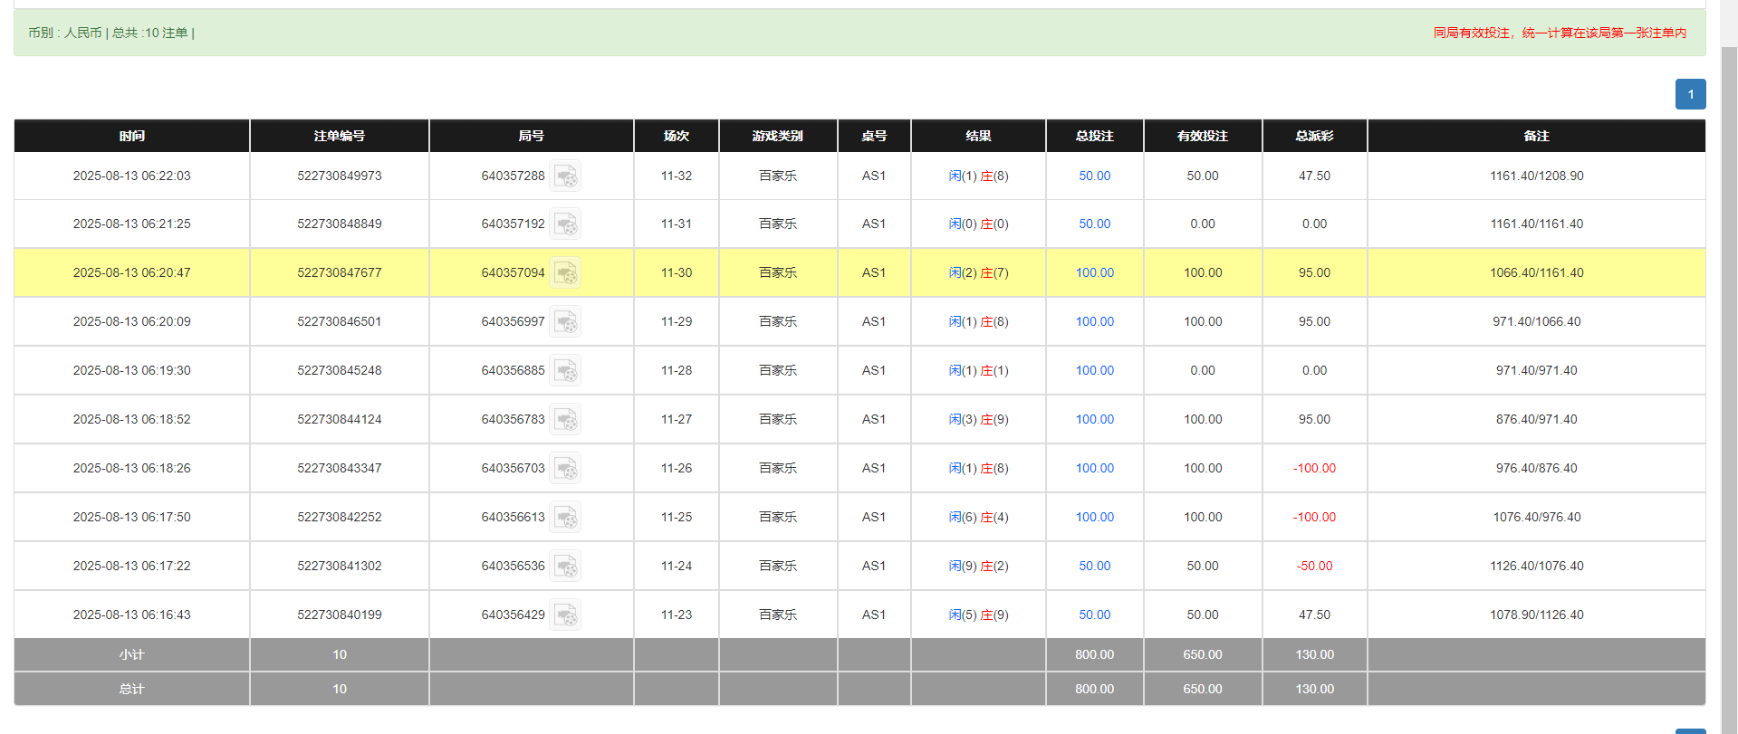Click the 游戏类别 column header
This screenshot has width=1738, height=734.
pos(778,136)
